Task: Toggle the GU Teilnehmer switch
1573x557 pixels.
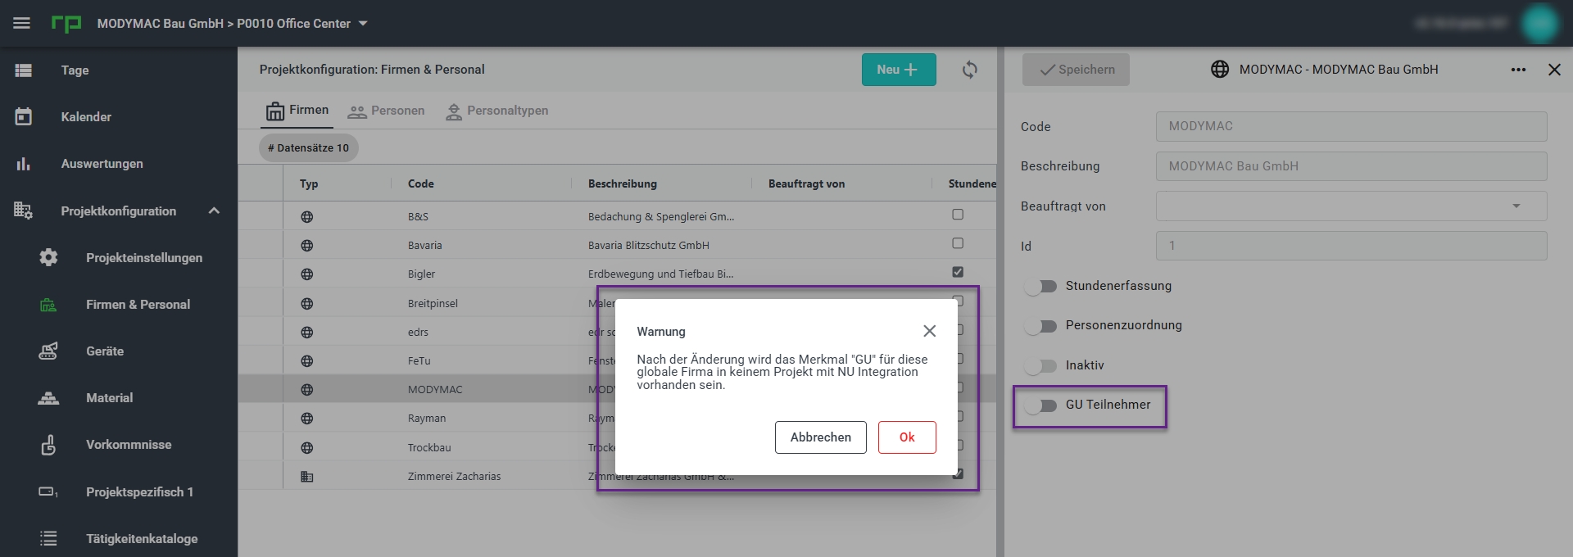Action: coord(1041,405)
